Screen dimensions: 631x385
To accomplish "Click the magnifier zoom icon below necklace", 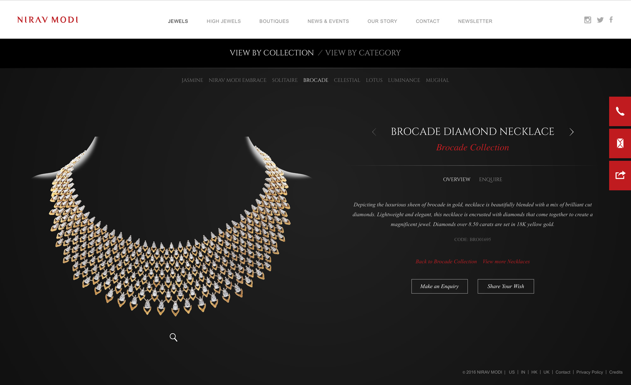I will pyautogui.click(x=174, y=337).
